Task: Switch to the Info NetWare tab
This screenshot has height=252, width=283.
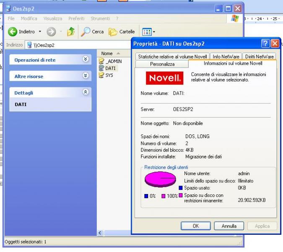Action: (226, 57)
